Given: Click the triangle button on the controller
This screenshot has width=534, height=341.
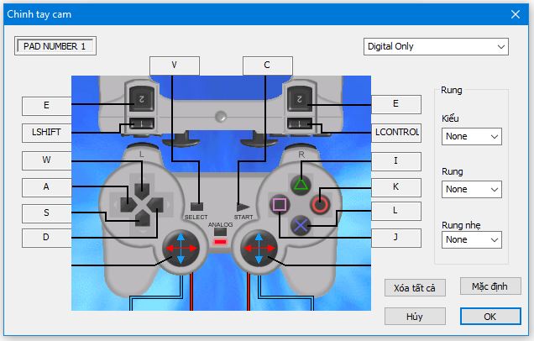Looking at the screenshot, I should pos(301,184).
